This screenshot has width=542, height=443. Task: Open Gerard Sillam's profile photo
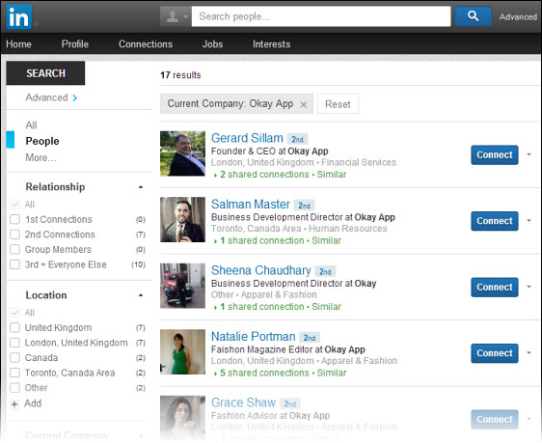182,153
